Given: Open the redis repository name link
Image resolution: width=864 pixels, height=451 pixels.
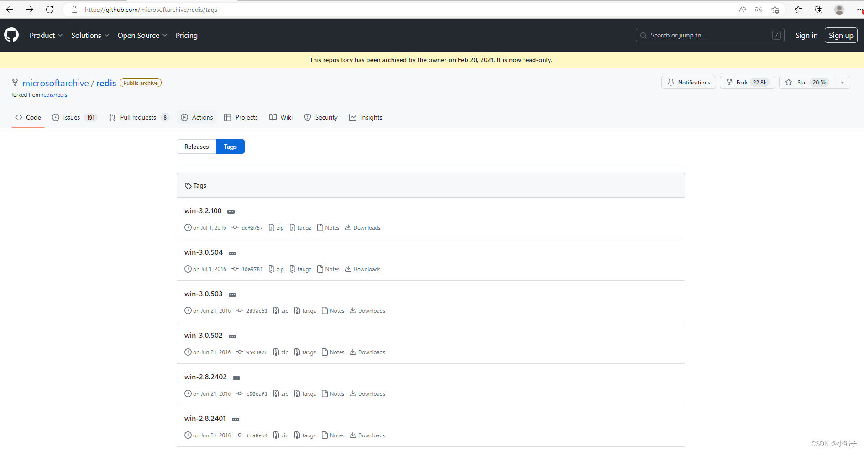Looking at the screenshot, I should pos(106,83).
